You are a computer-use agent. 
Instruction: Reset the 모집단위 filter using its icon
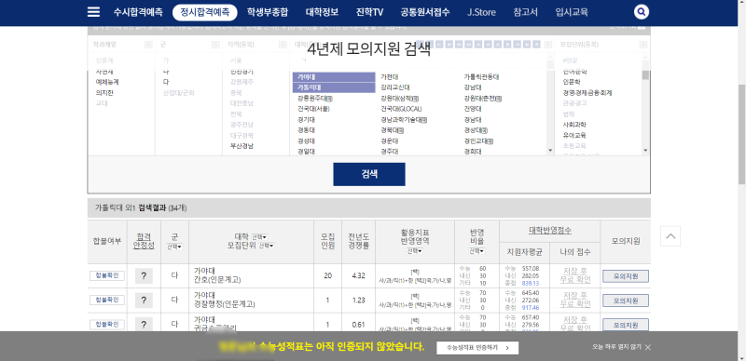coord(643,45)
